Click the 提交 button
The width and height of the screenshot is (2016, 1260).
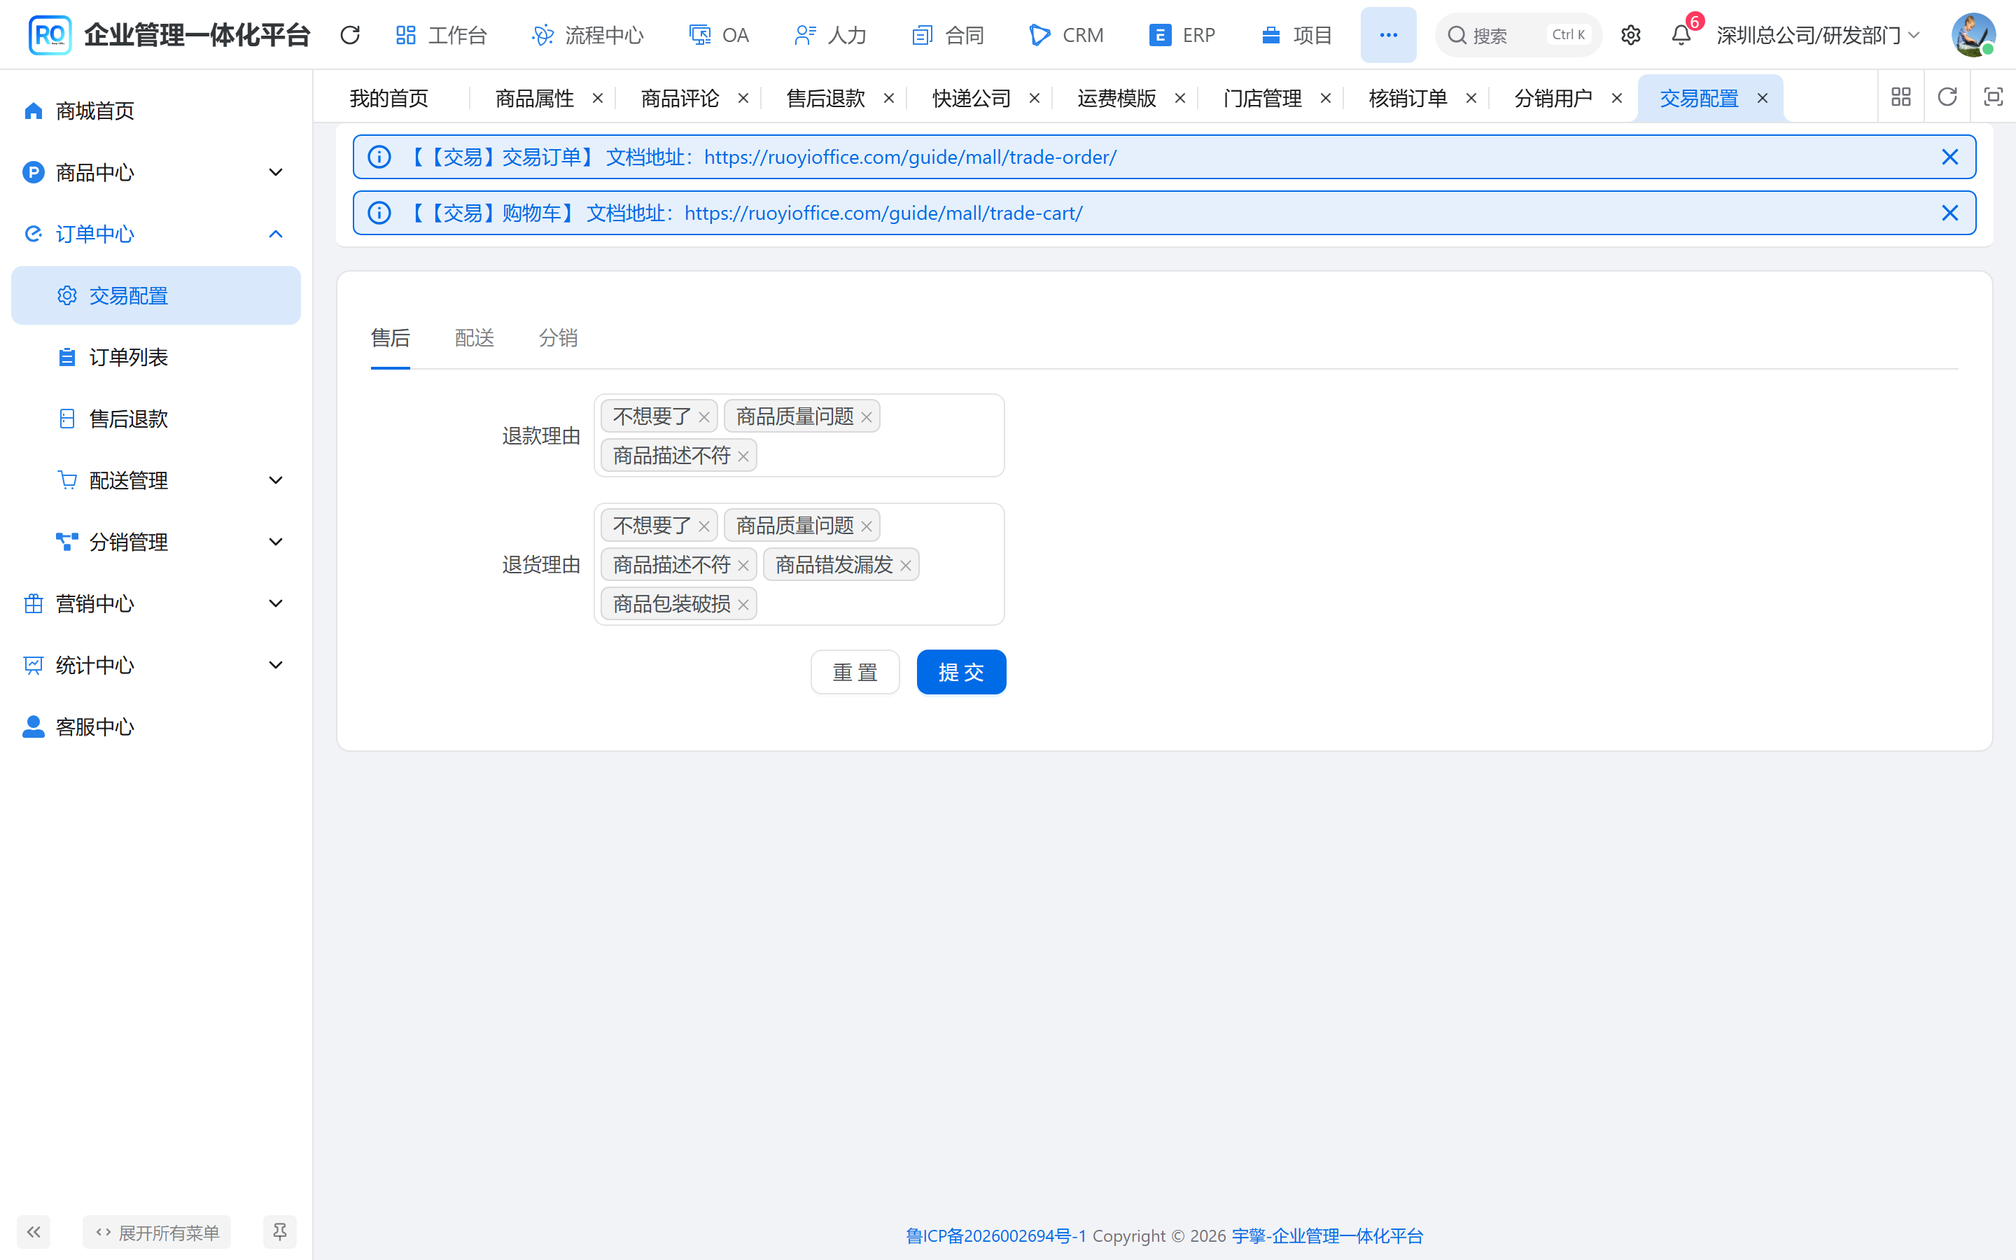pos(961,672)
